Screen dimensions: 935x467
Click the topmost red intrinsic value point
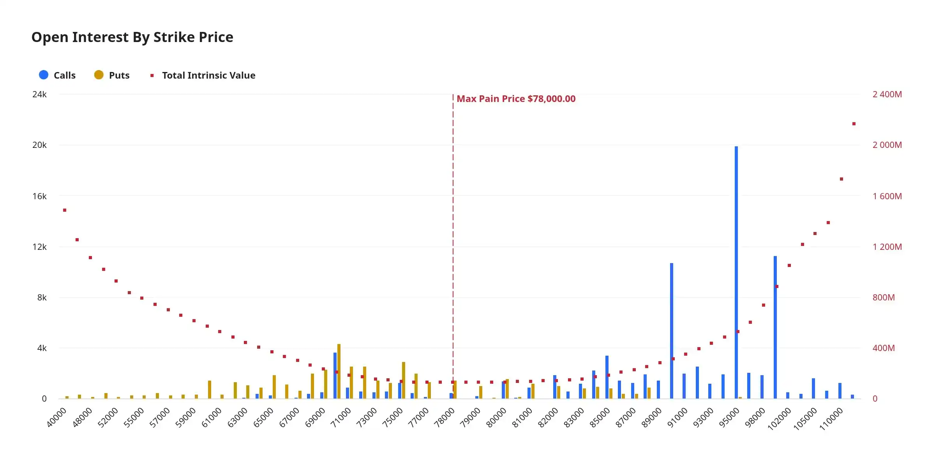click(x=854, y=124)
